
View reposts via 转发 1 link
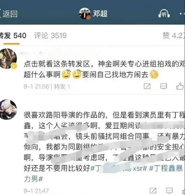62,86
